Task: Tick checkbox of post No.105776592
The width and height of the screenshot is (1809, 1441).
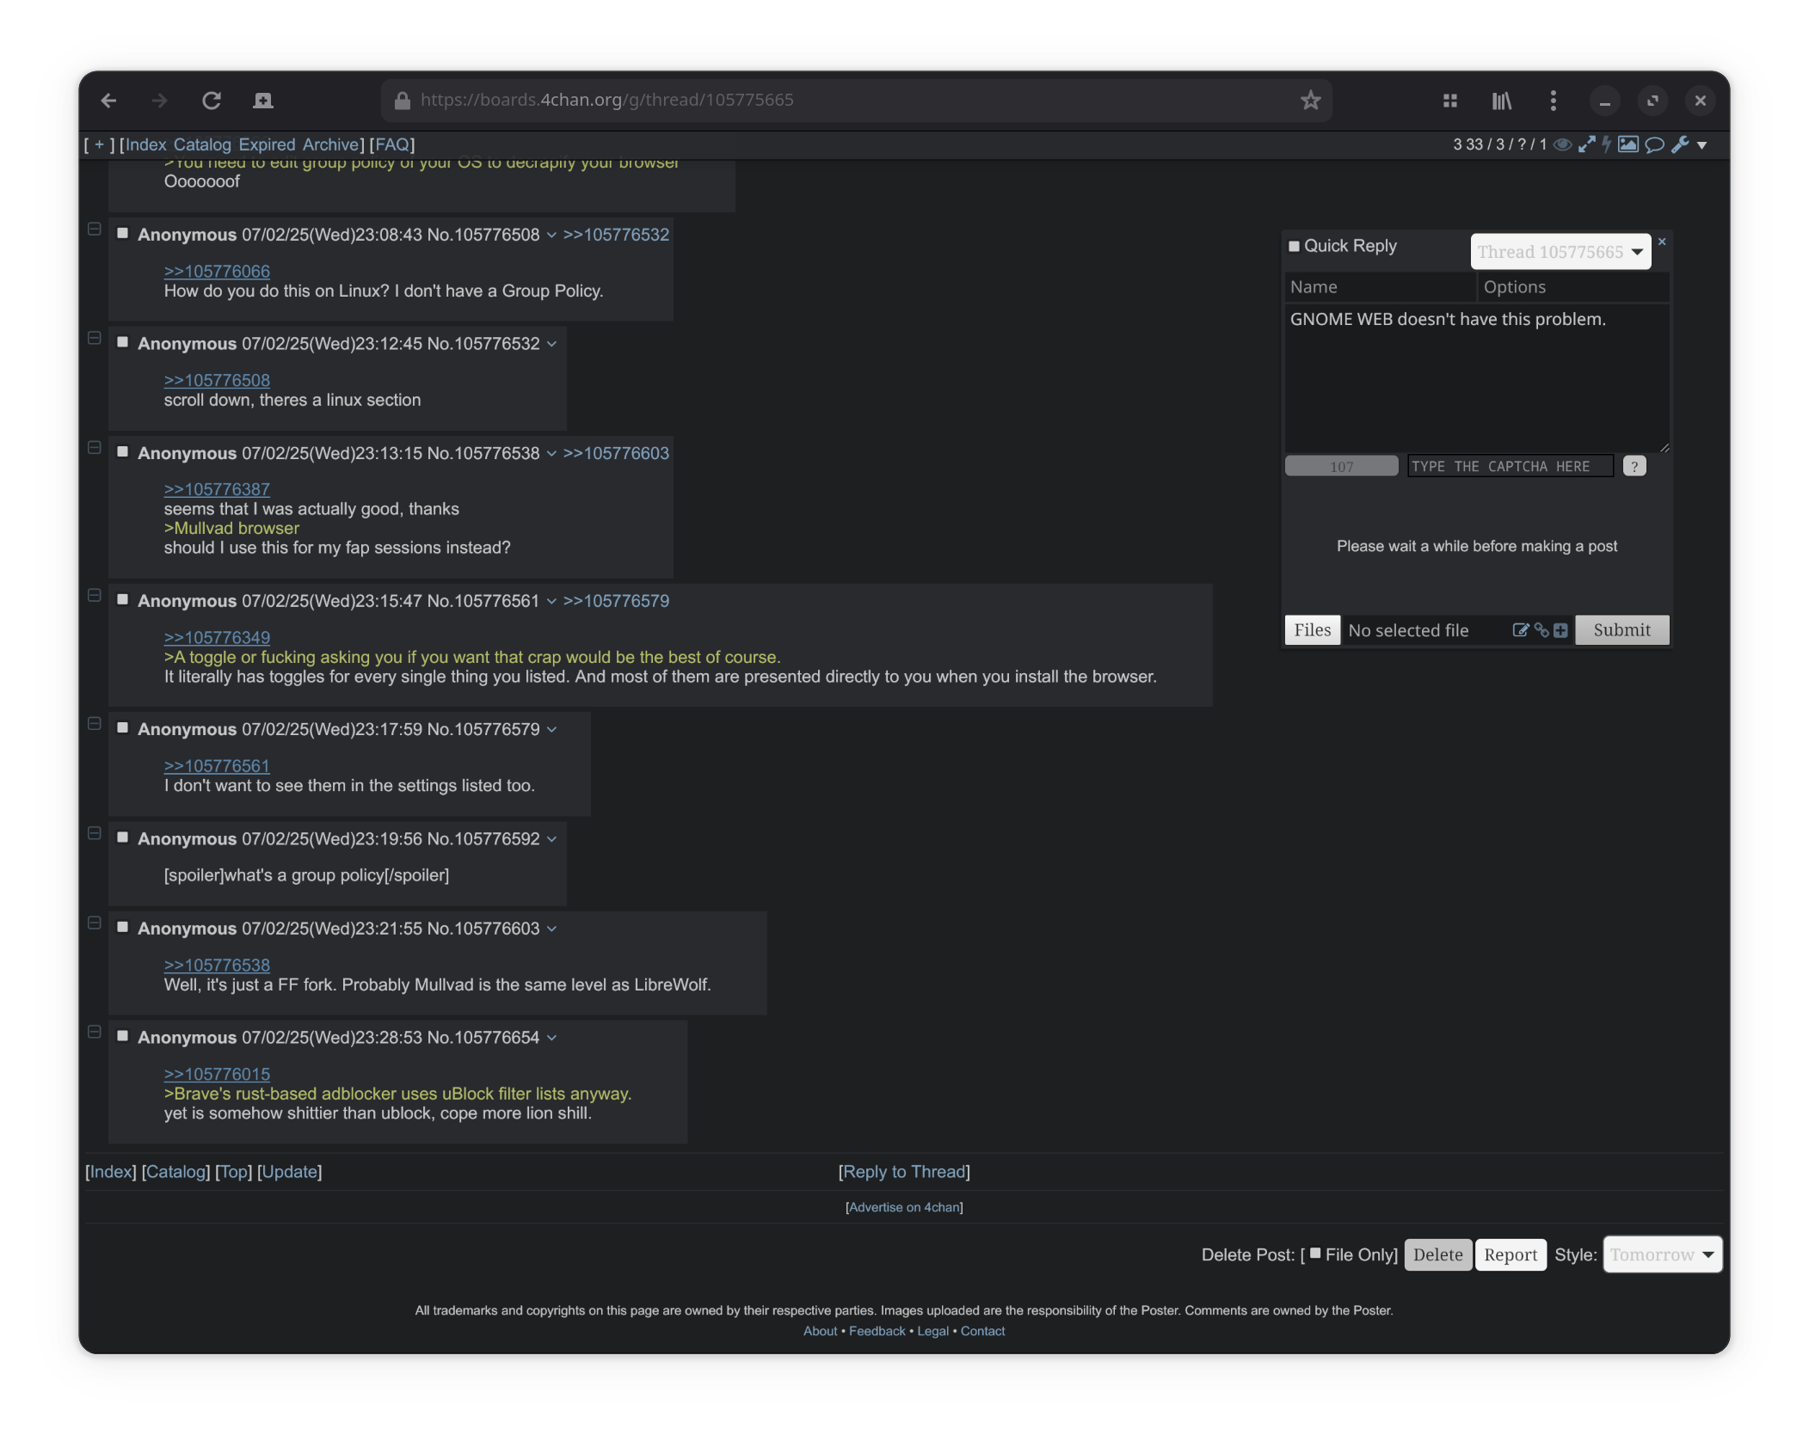Action: click(x=123, y=837)
